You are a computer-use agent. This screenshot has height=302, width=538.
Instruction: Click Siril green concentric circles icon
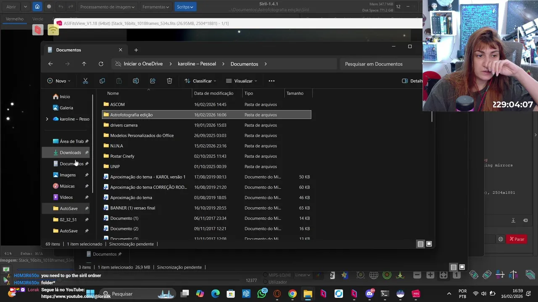pos(387,275)
